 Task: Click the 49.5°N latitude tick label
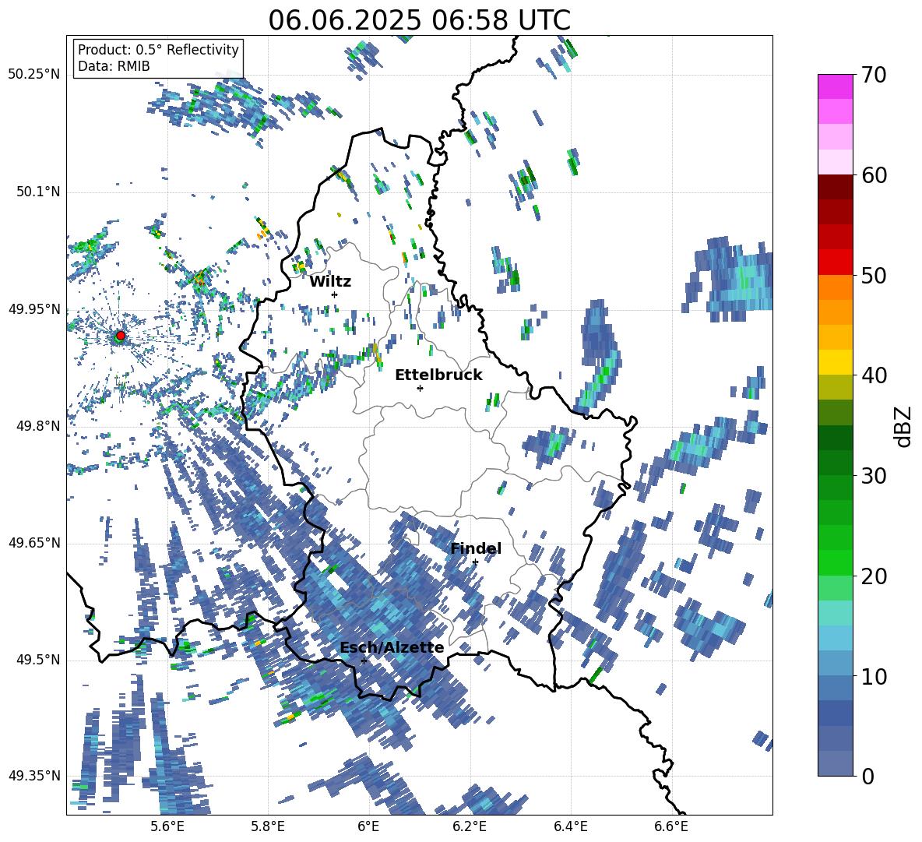click(x=38, y=660)
